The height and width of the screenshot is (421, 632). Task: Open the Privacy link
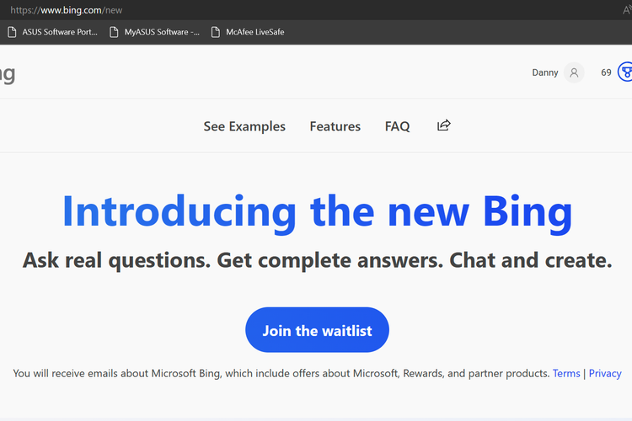(x=605, y=373)
